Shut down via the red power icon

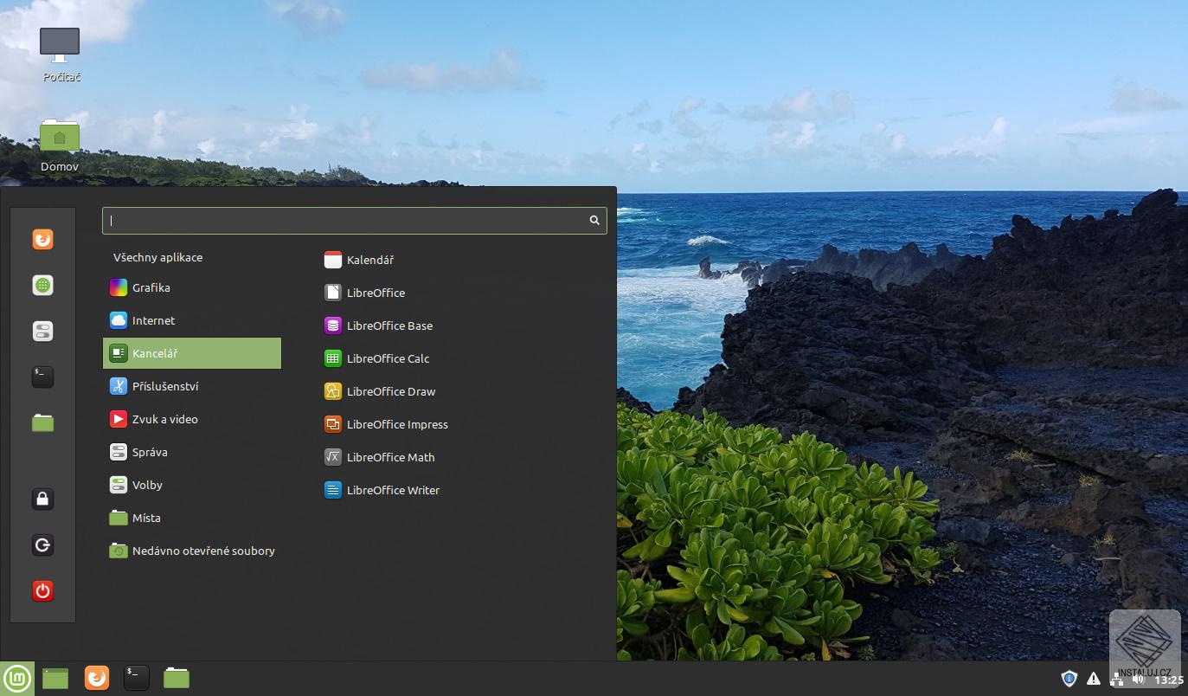point(42,590)
